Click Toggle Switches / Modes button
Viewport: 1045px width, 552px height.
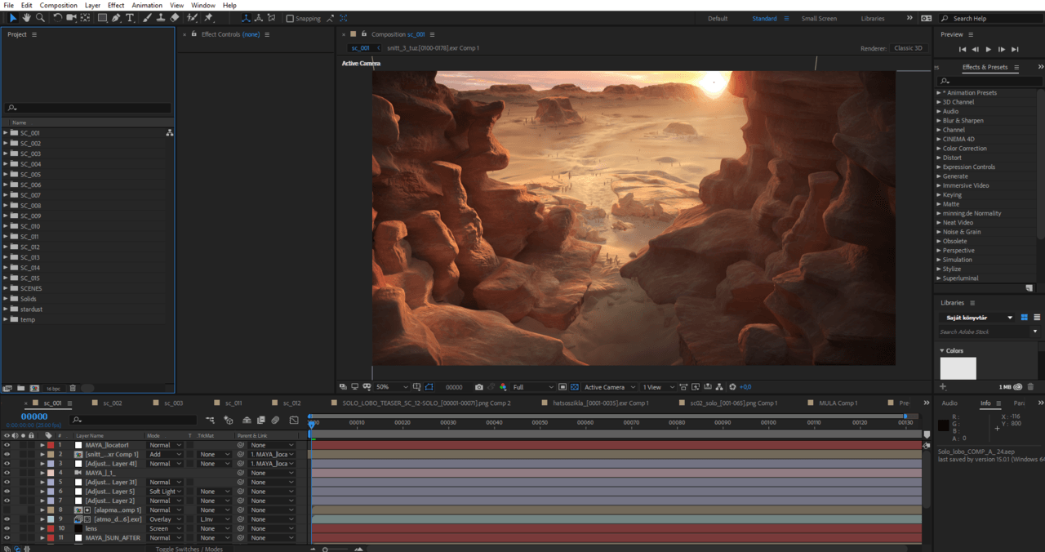189,549
